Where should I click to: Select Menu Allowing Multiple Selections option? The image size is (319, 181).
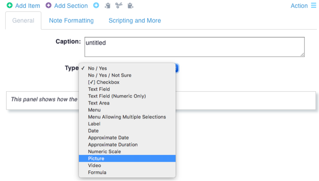click(127, 117)
